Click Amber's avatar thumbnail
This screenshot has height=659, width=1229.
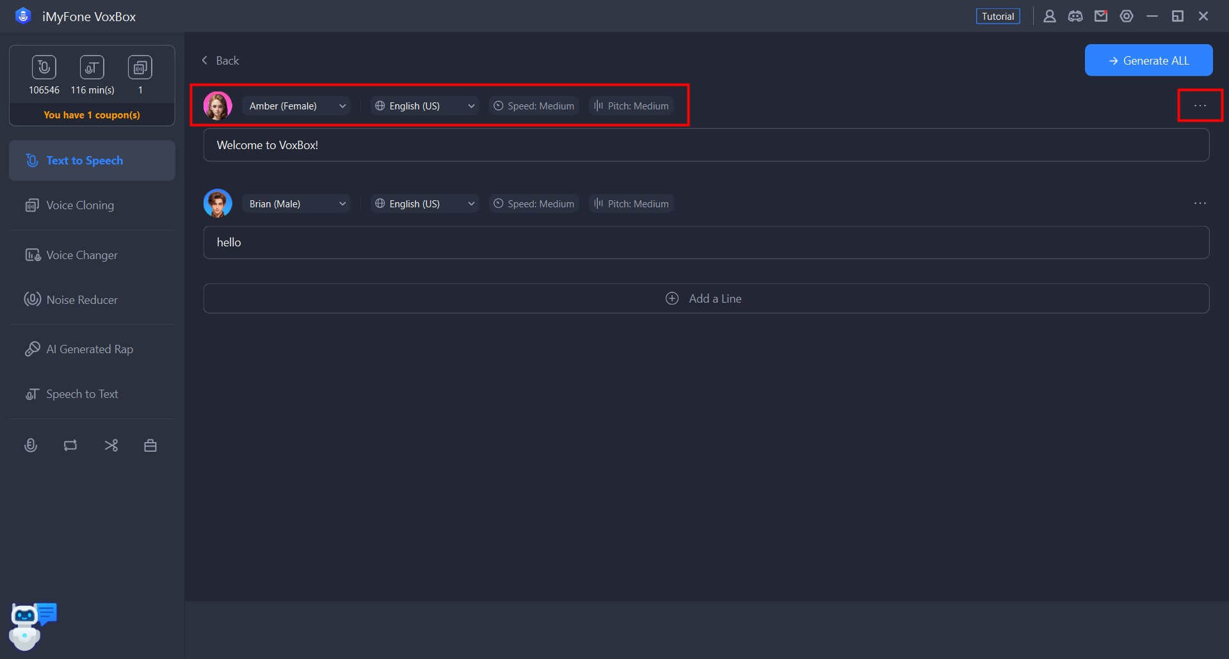218,106
